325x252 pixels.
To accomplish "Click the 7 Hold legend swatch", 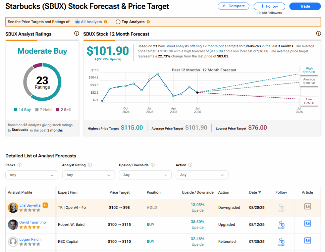I will (x=37, y=110).
